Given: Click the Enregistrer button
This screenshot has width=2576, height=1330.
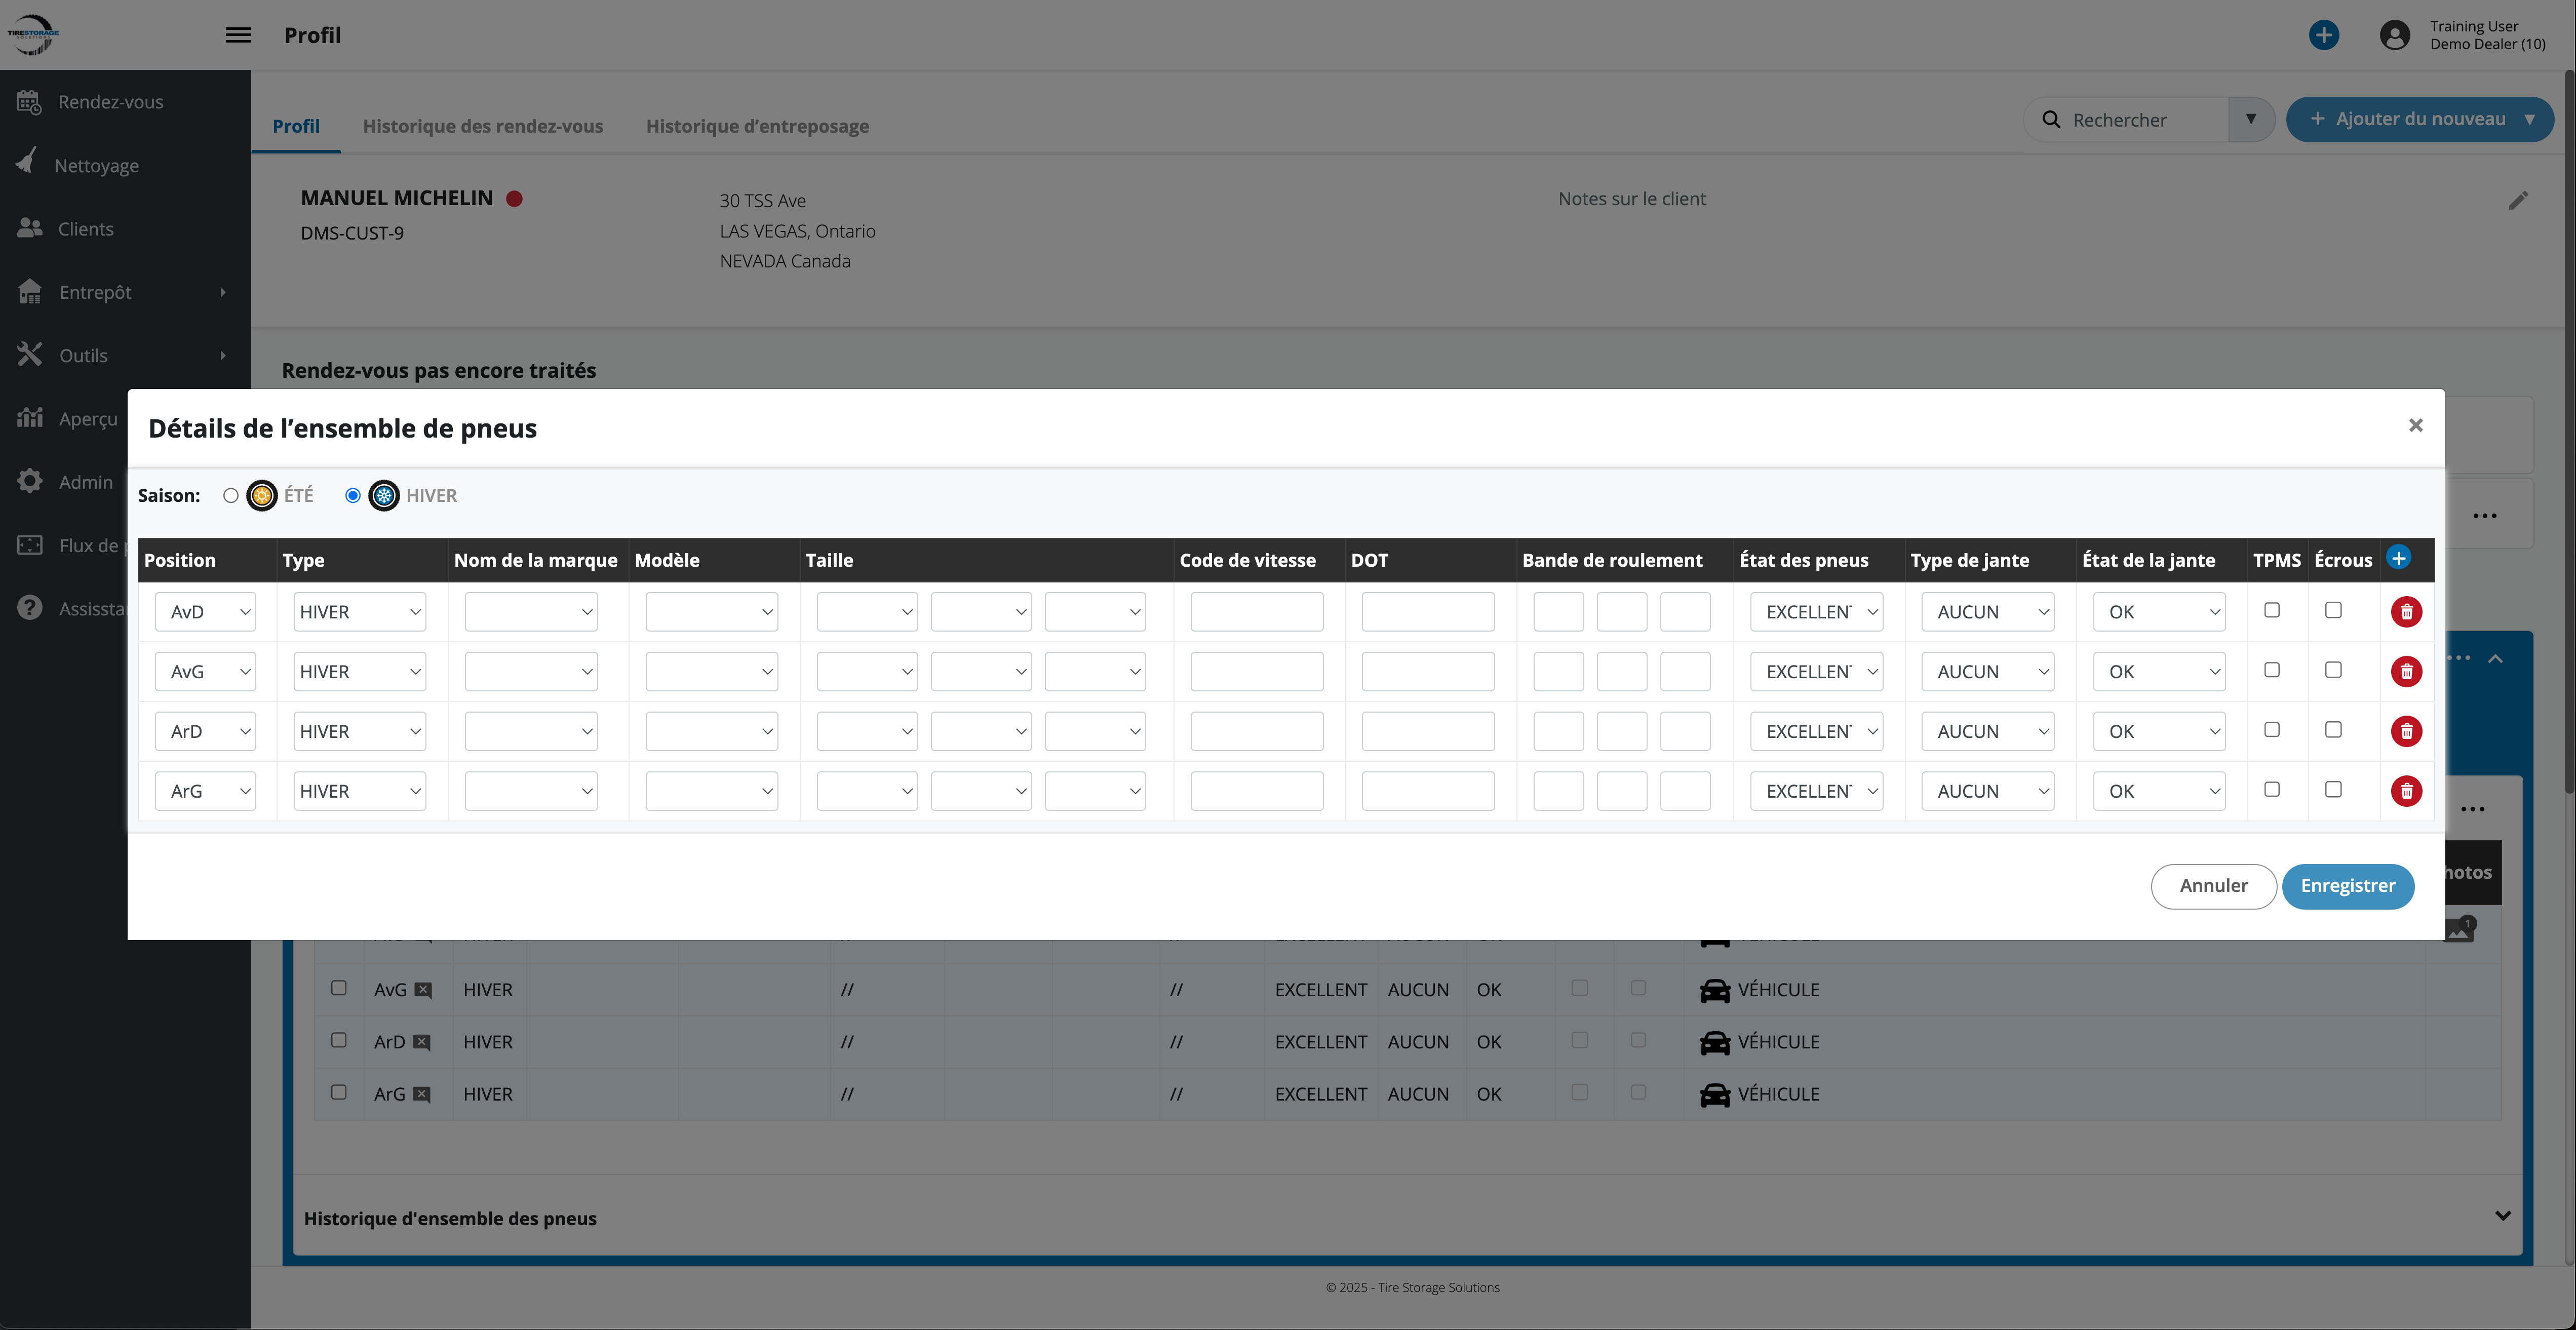Looking at the screenshot, I should coord(2347,886).
